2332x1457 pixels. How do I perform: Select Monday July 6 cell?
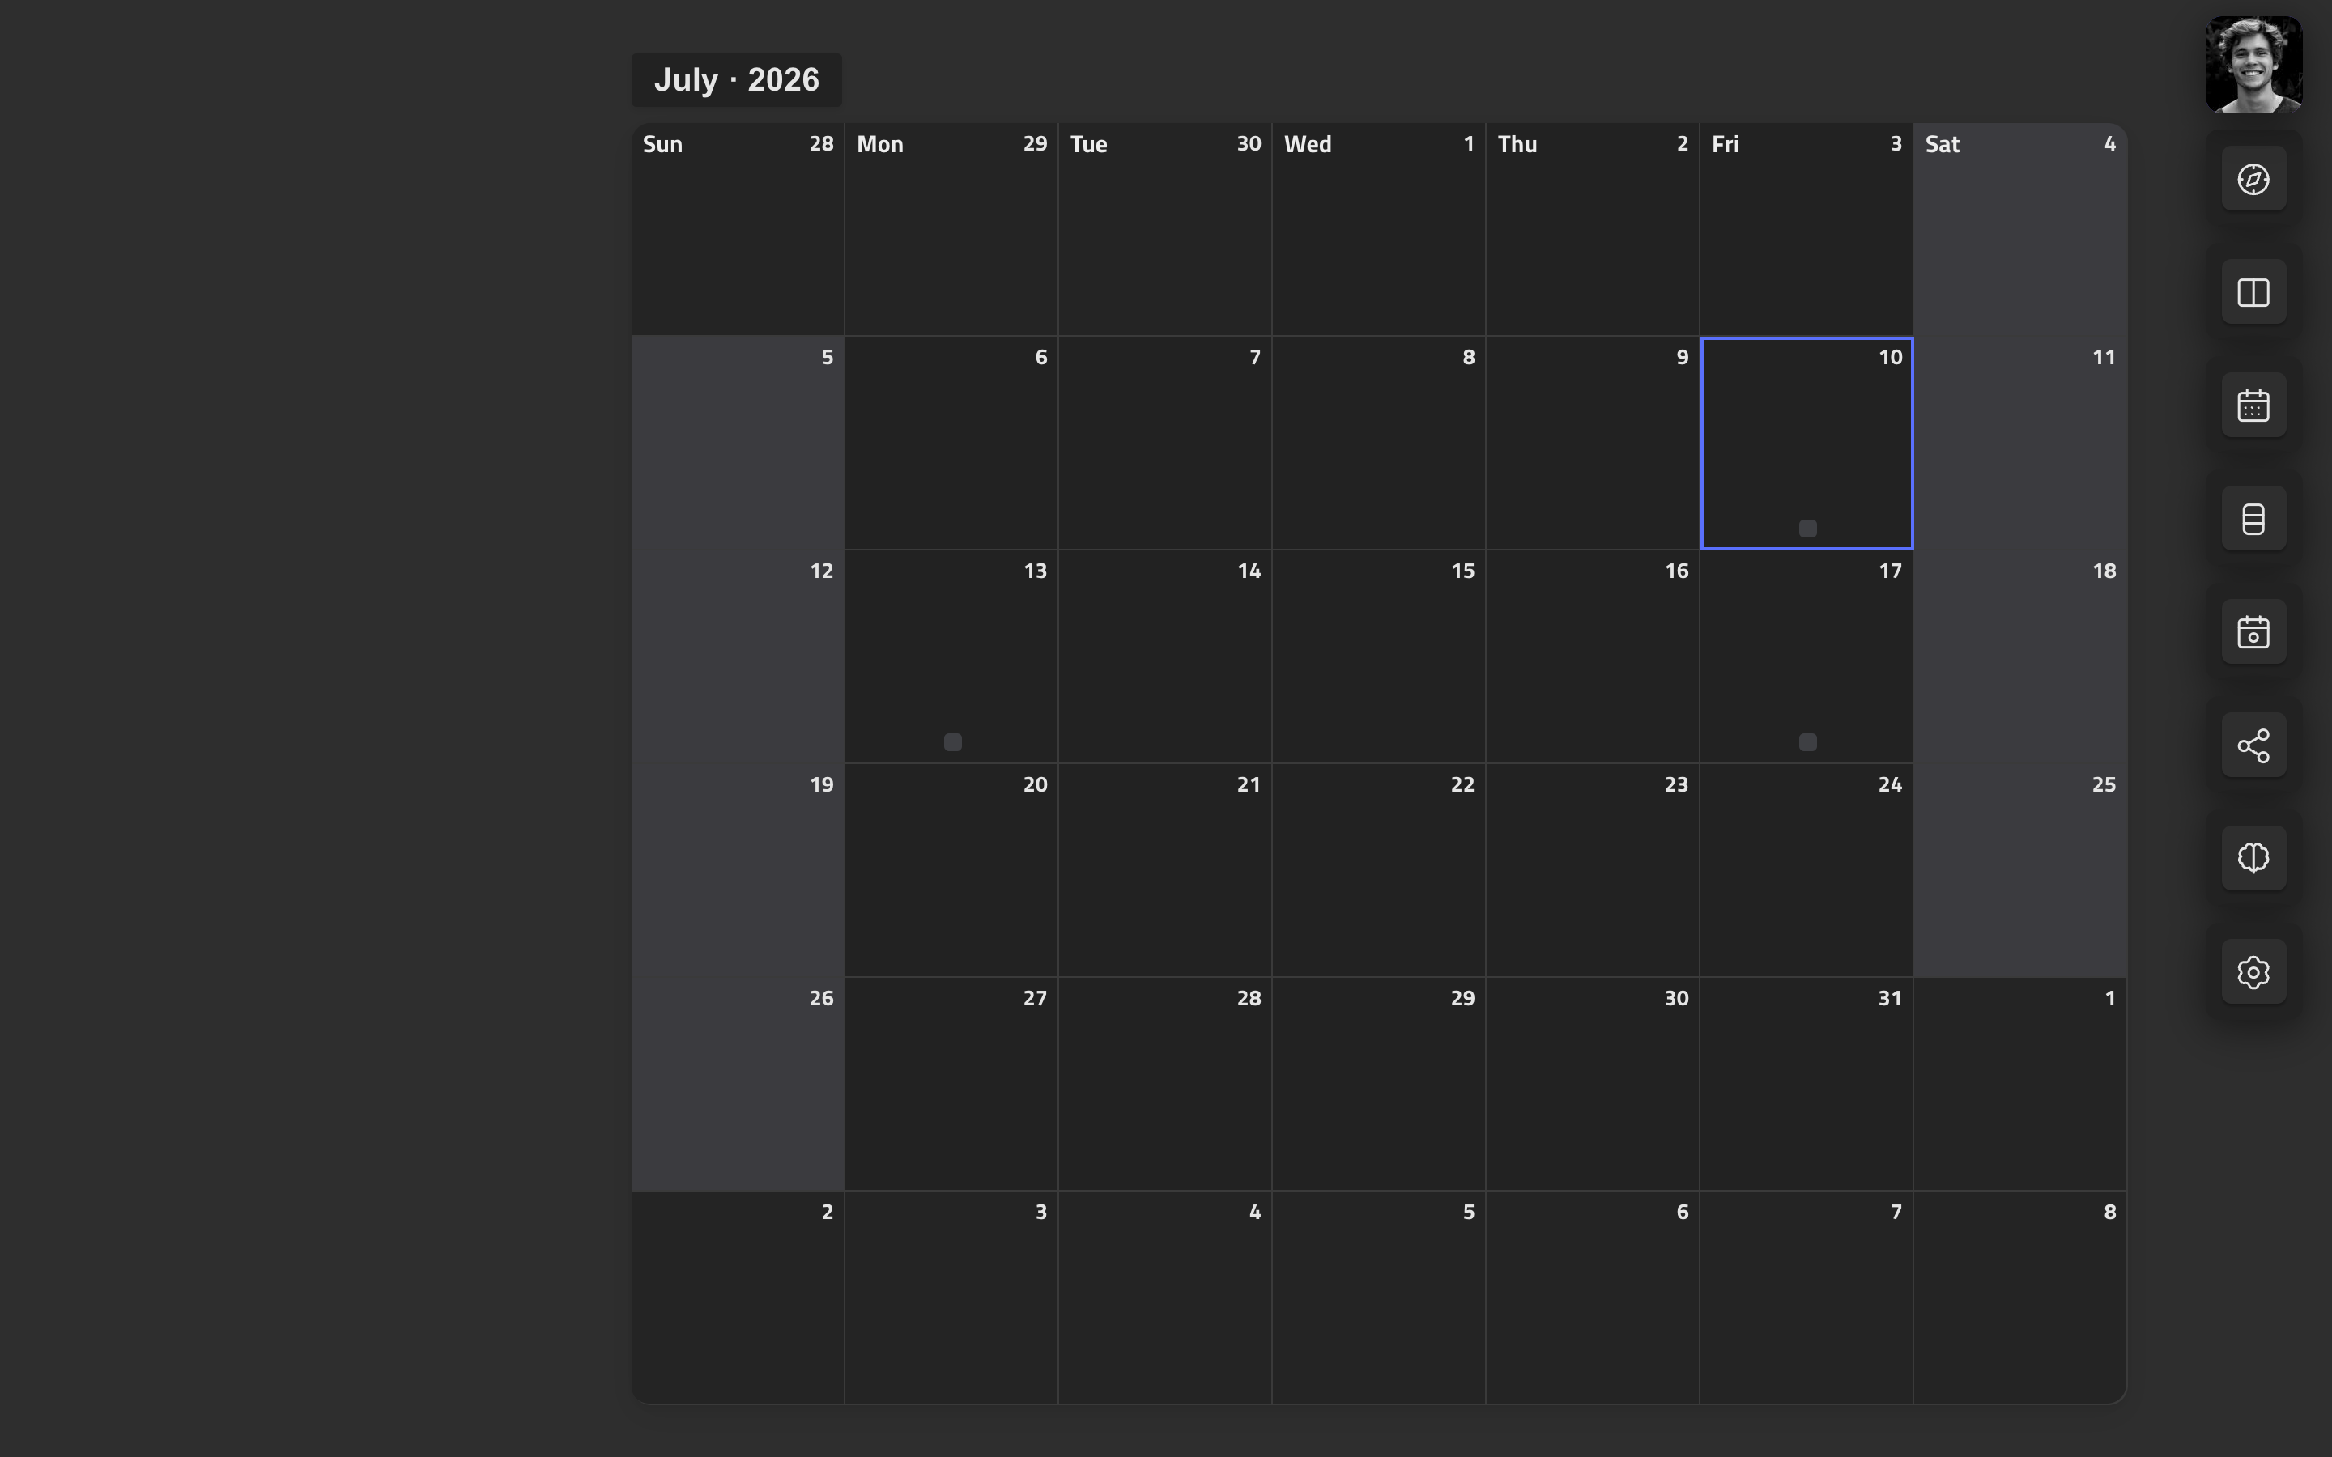(951, 444)
